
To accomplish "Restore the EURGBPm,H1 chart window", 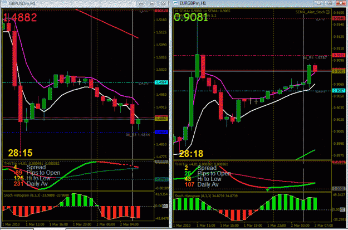I will [330, 3].
